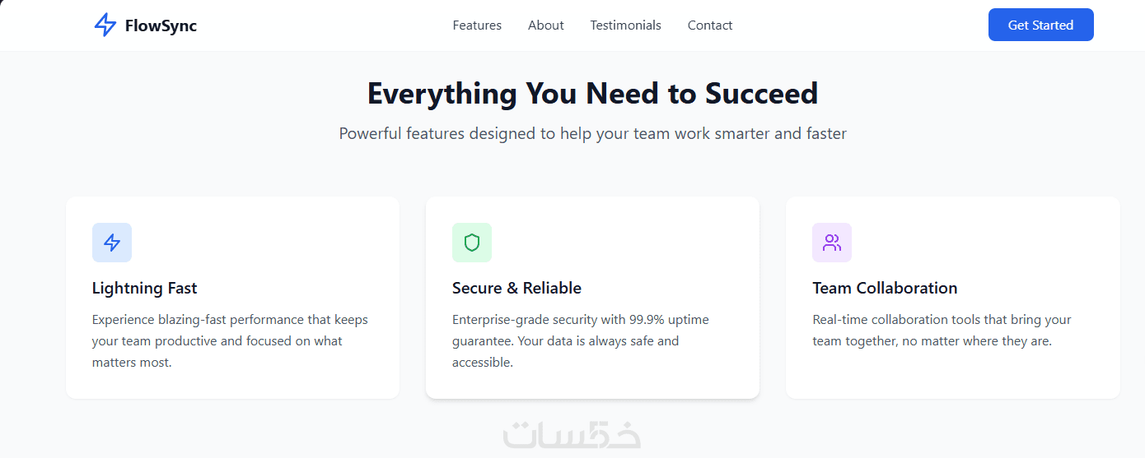Click the FlowSync brand name text

click(x=161, y=25)
